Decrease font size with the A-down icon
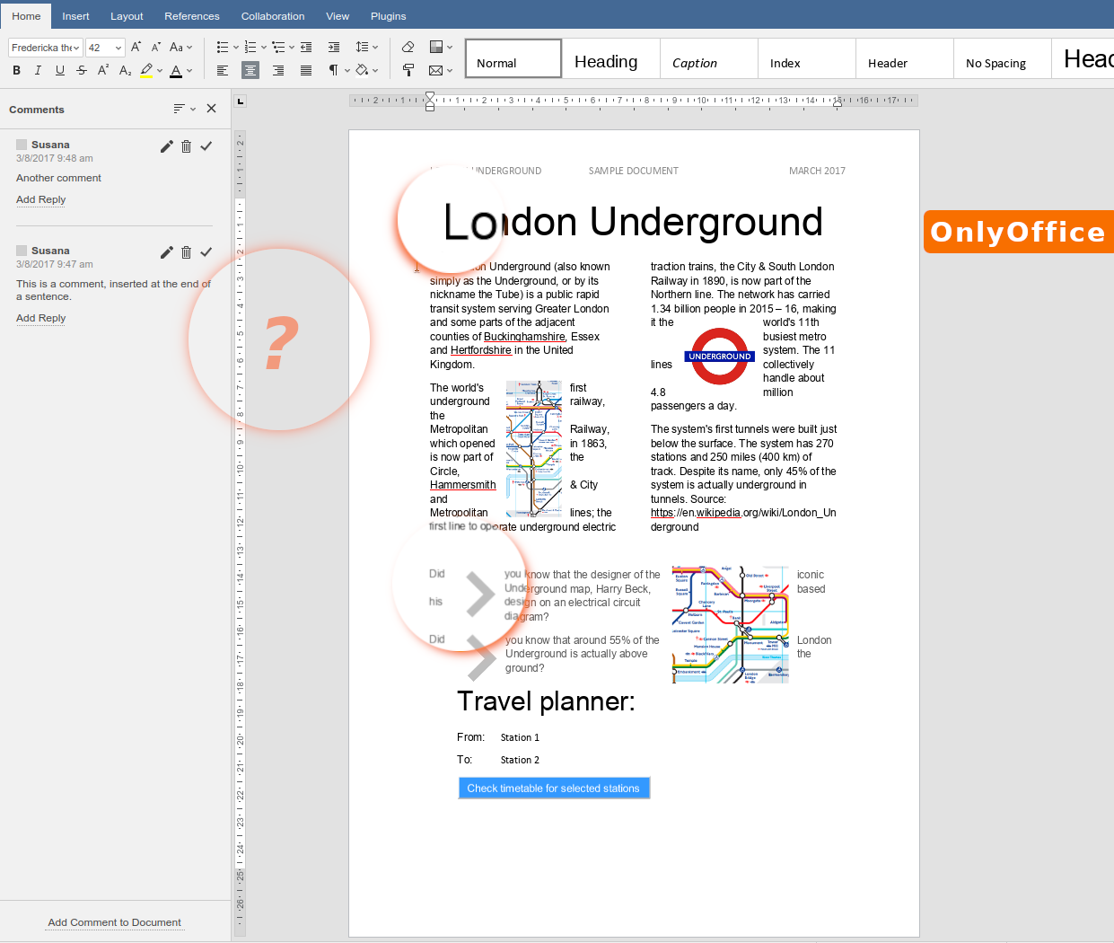Screen dimensions: 1114x943 click(x=155, y=47)
